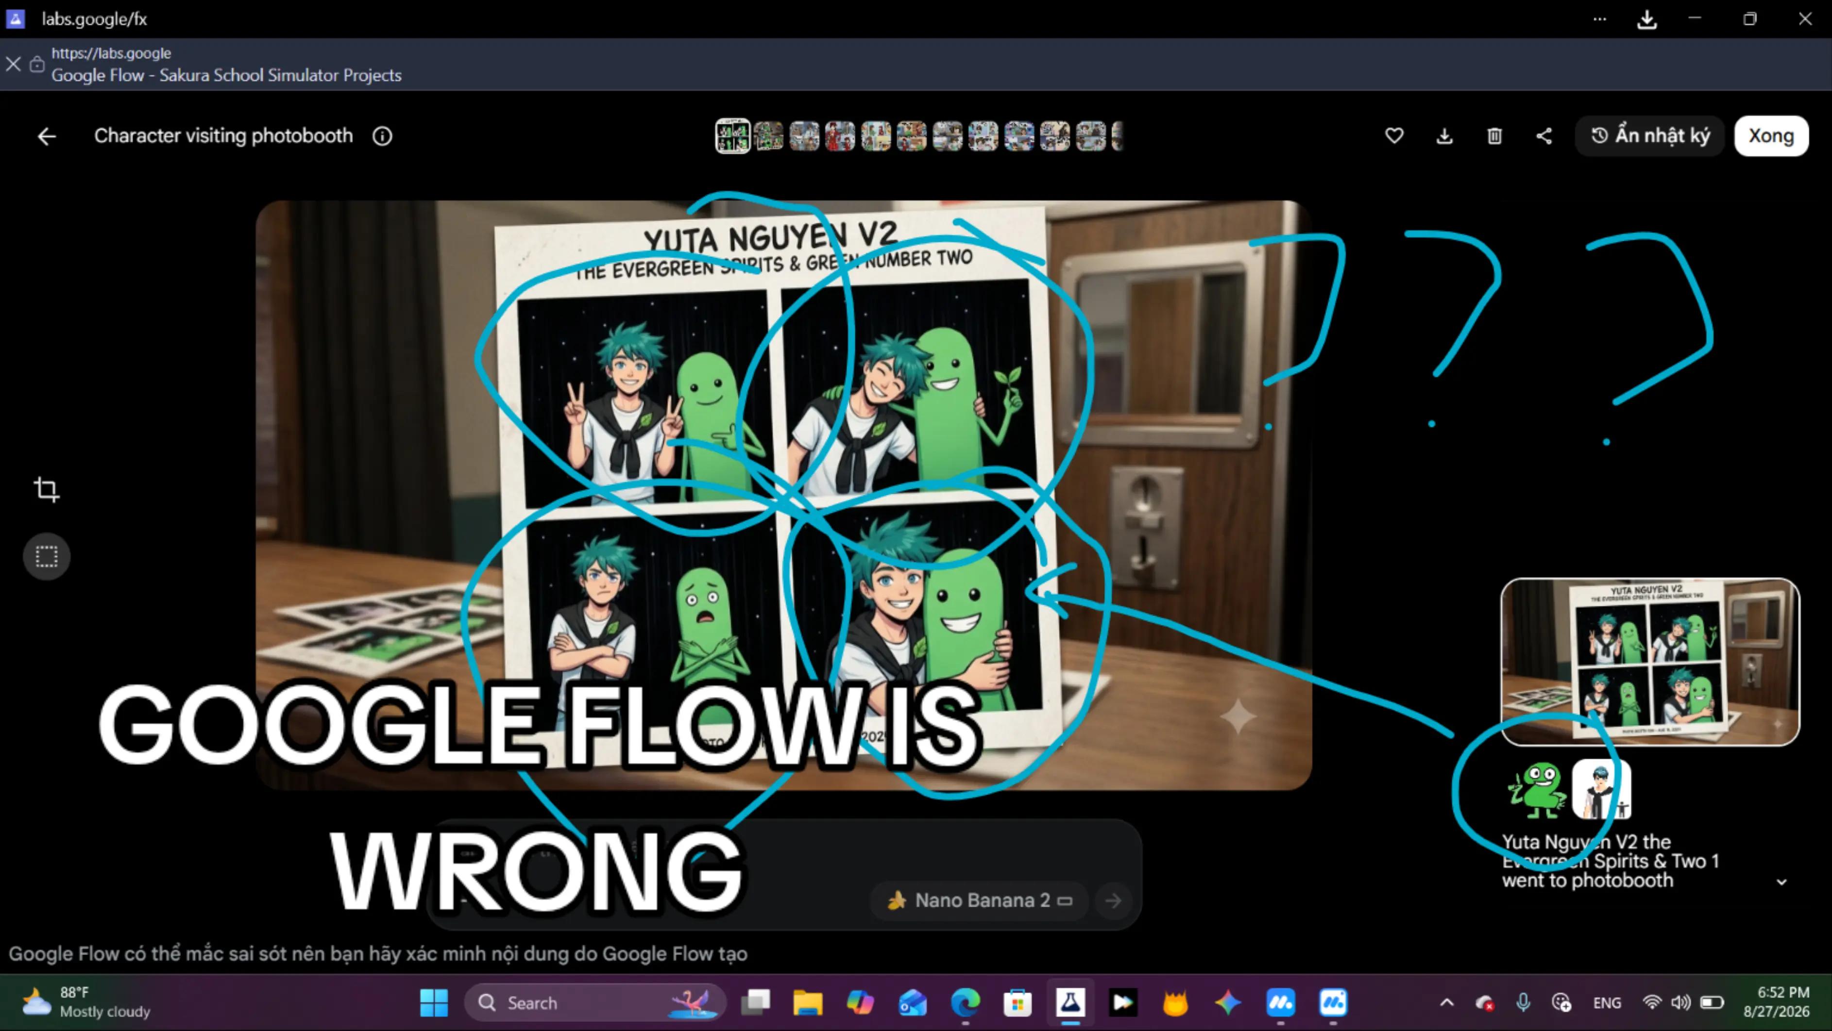Open Microsoft Store from the taskbar
The image size is (1832, 1031).
coord(1018,1002)
